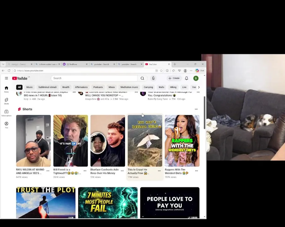Select the All filter chip
This screenshot has height=227, width=285.
(x=19, y=87)
